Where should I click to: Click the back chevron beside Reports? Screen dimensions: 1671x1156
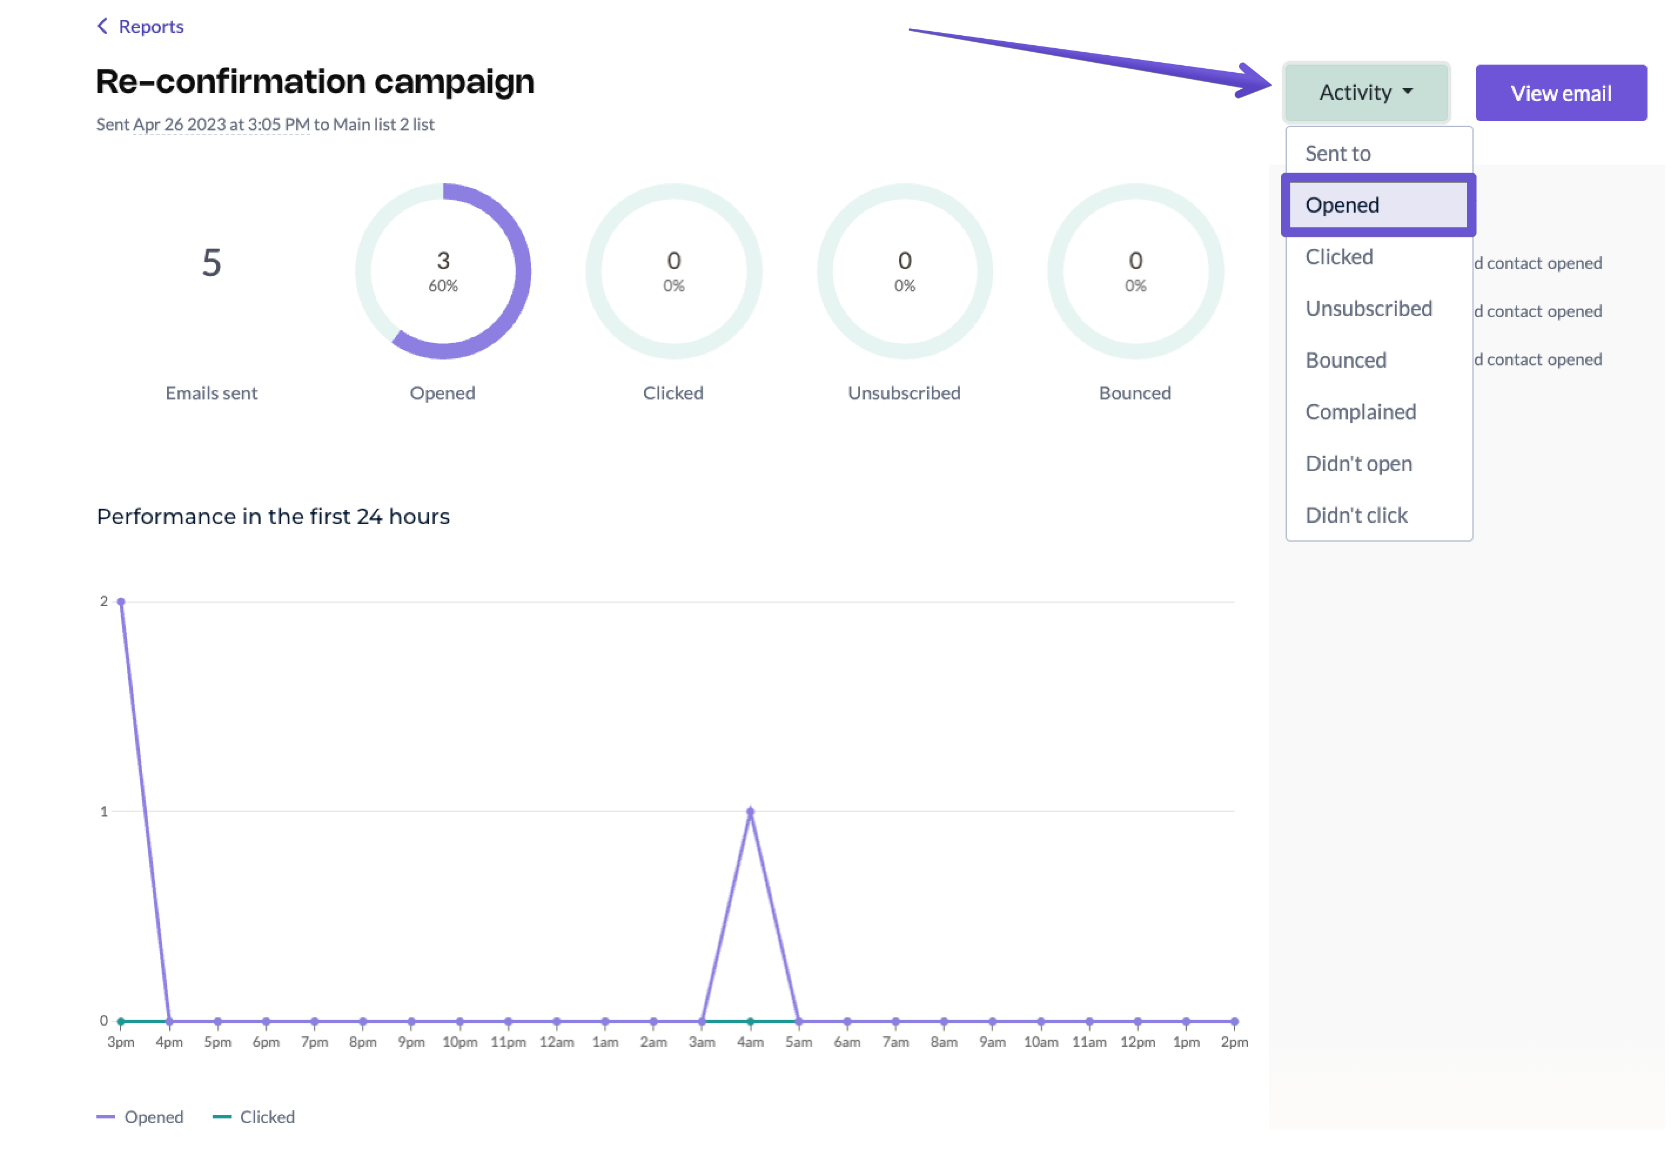(102, 26)
